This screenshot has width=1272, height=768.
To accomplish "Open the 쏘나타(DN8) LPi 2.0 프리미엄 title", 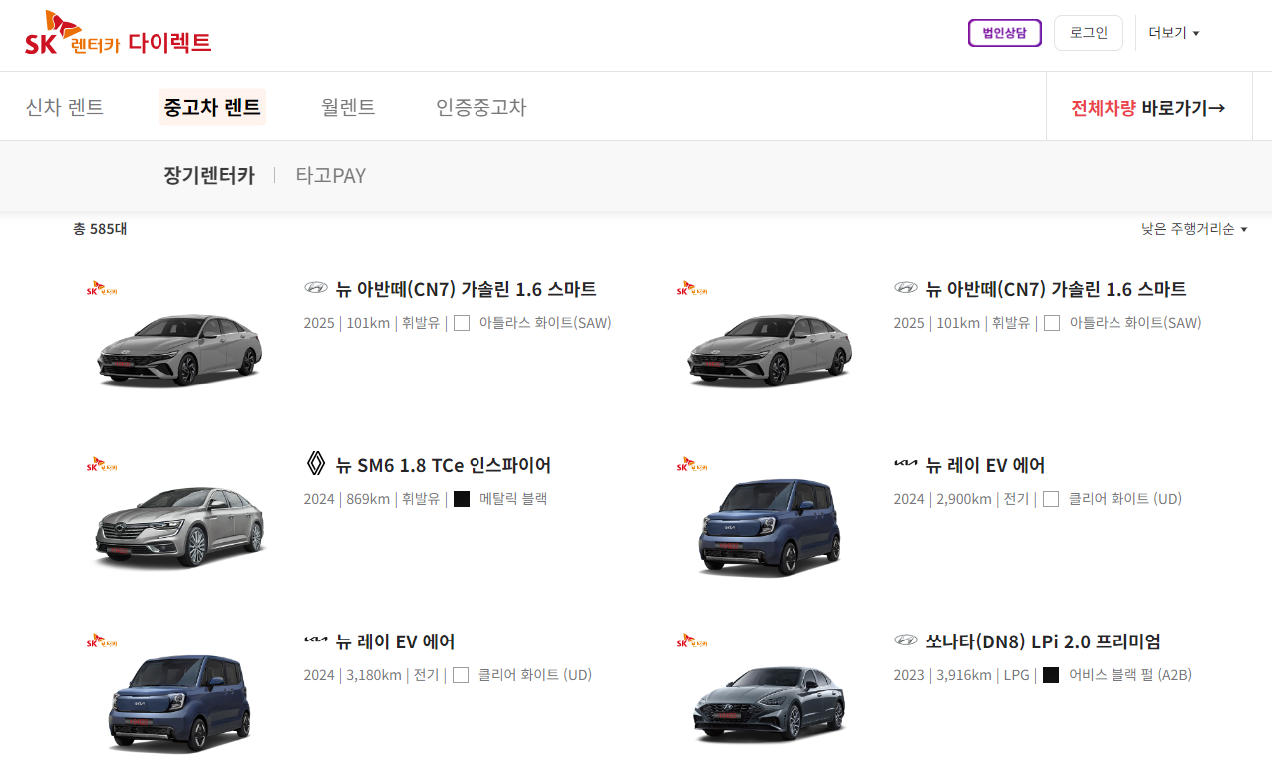I will coord(1043,641).
